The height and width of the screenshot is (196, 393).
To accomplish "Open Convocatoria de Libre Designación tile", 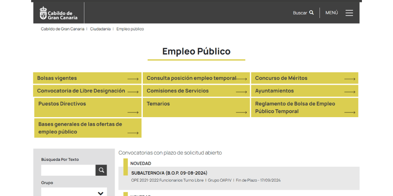I will 87,91.
